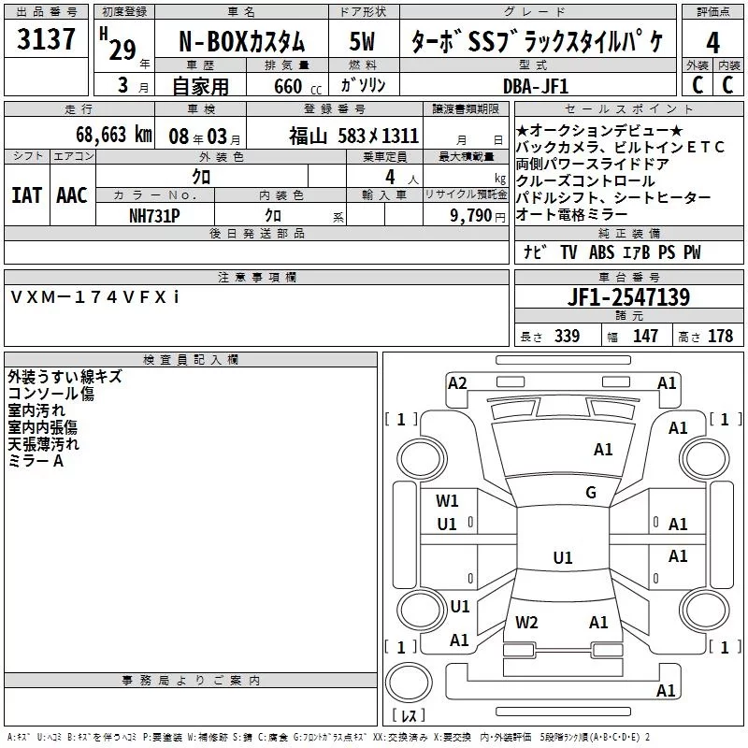This screenshot has height=748, width=748.
Task: Select the 検査員記入欄 section header
Action: click(191, 360)
